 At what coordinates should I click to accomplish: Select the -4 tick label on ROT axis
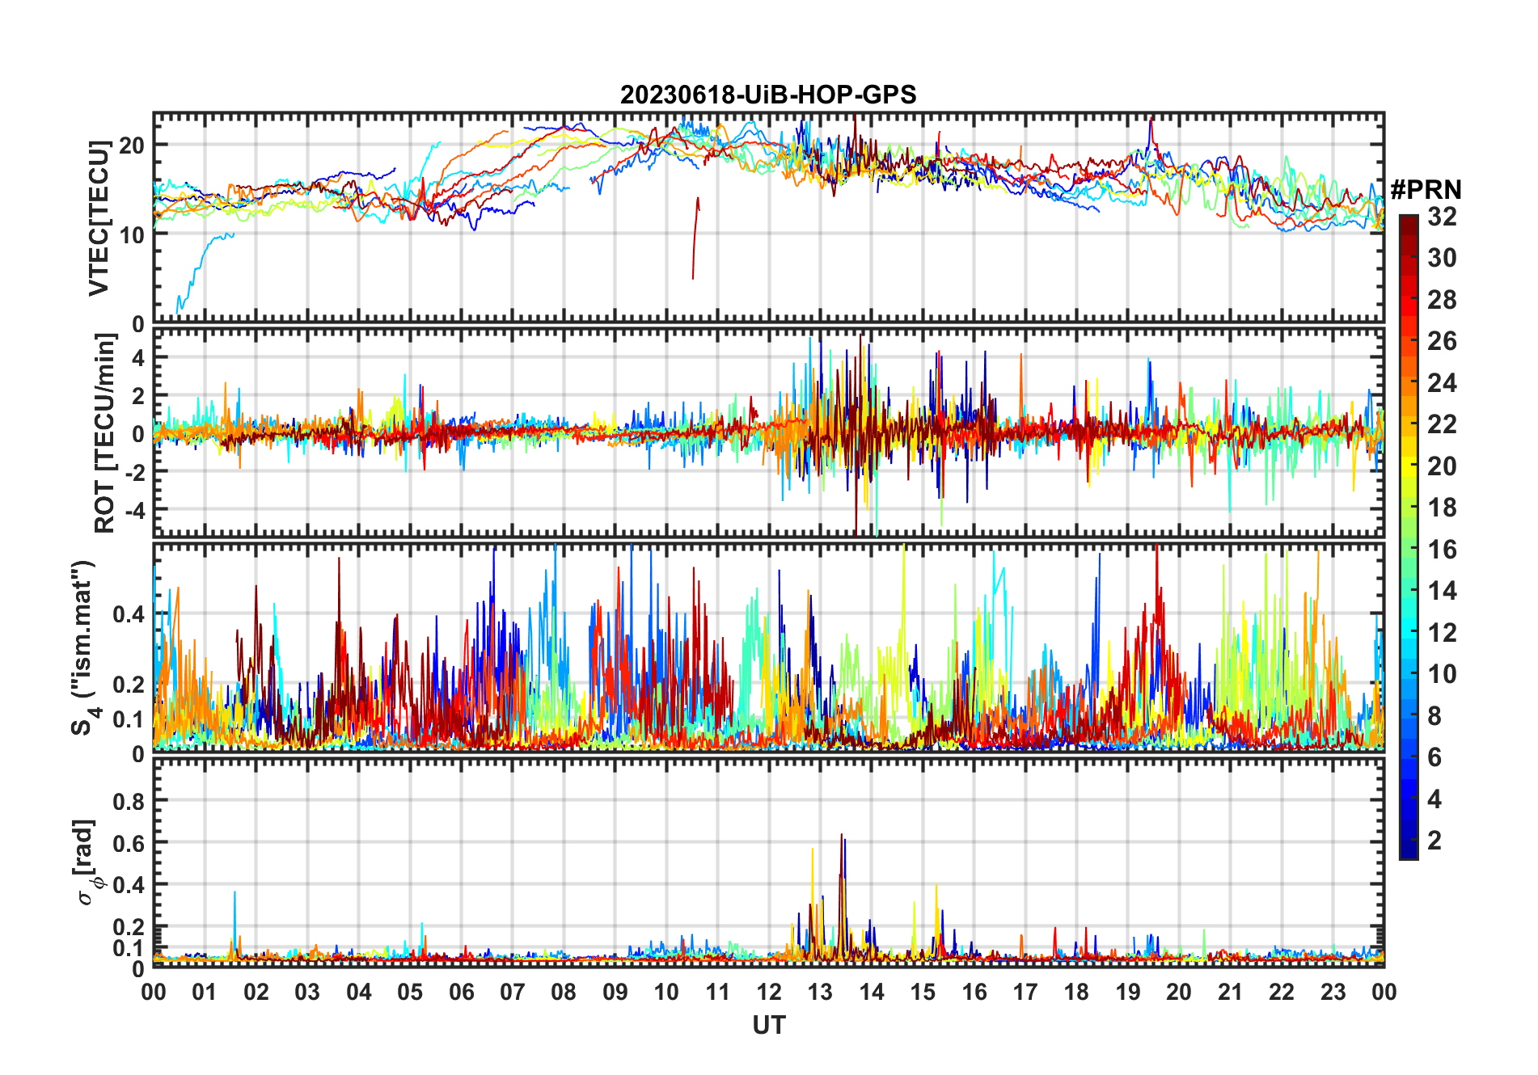click(x=133, y=511)
